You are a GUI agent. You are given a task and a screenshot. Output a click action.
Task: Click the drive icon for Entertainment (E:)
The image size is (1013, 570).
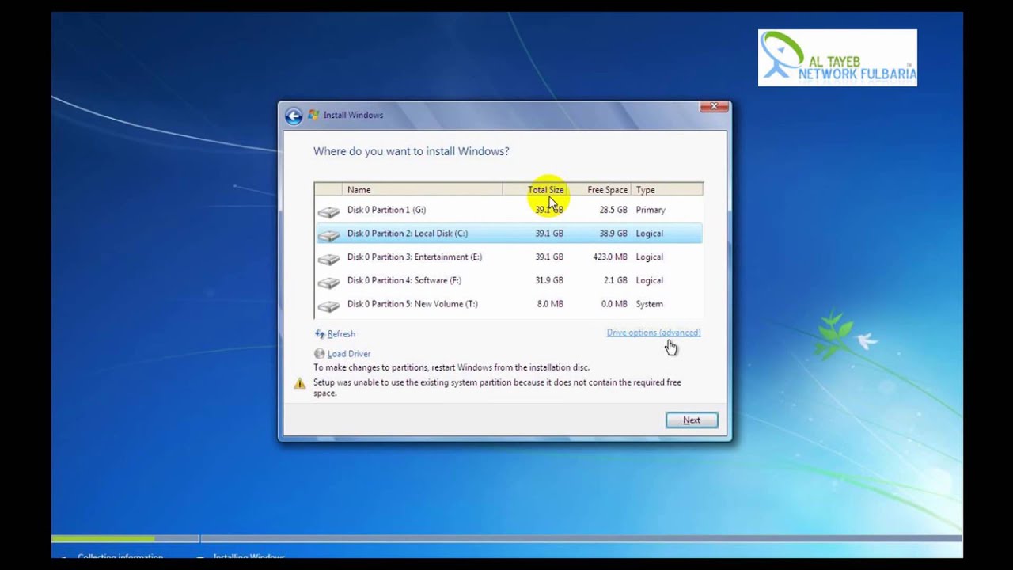point(328,259)
